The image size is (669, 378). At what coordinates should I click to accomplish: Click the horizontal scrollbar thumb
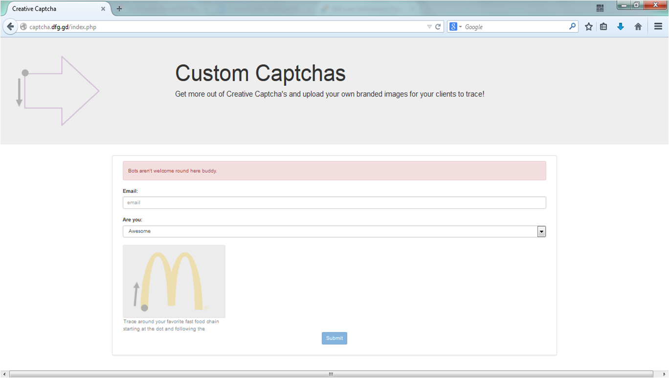point(331,374)
